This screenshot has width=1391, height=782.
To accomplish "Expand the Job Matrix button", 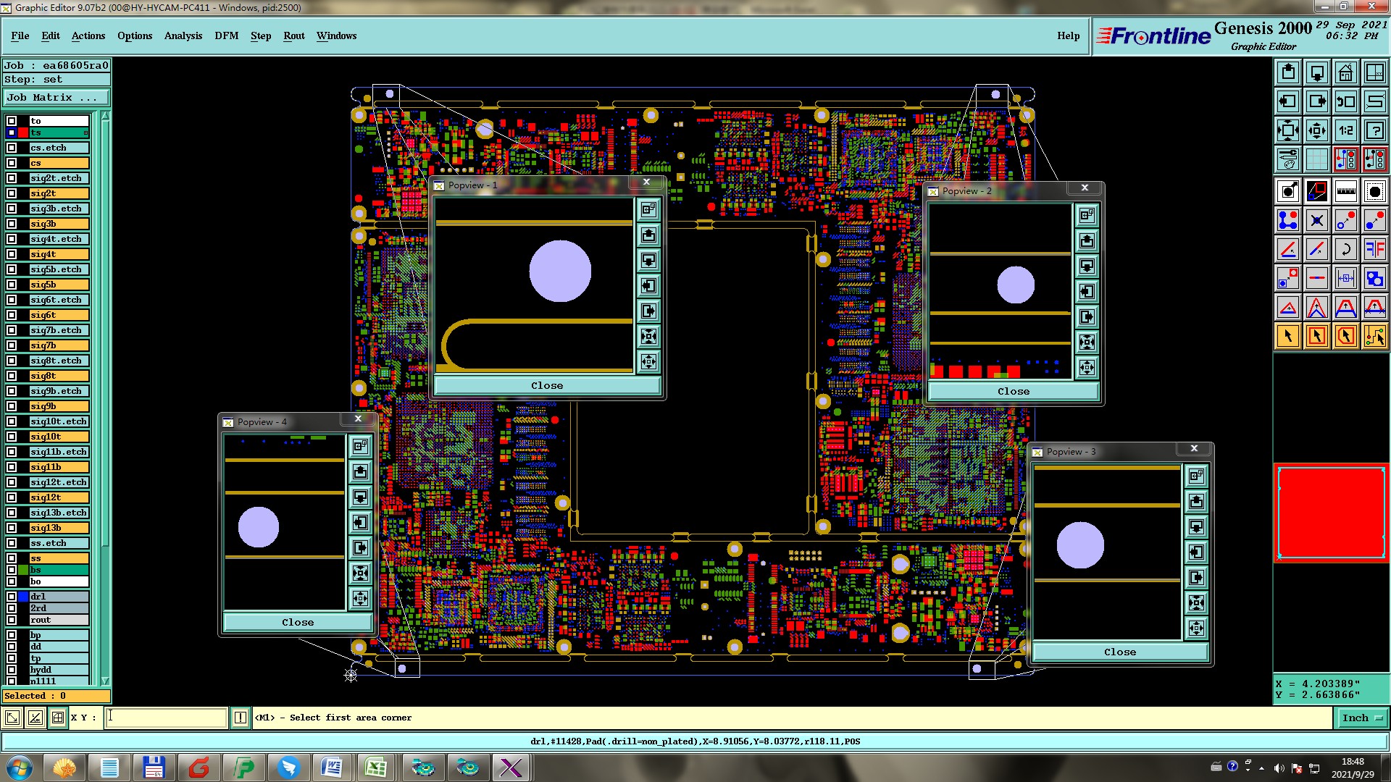I will [x=56, y=98].
